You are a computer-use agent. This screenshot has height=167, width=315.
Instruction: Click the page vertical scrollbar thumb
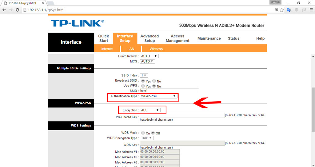coord(313,110)
